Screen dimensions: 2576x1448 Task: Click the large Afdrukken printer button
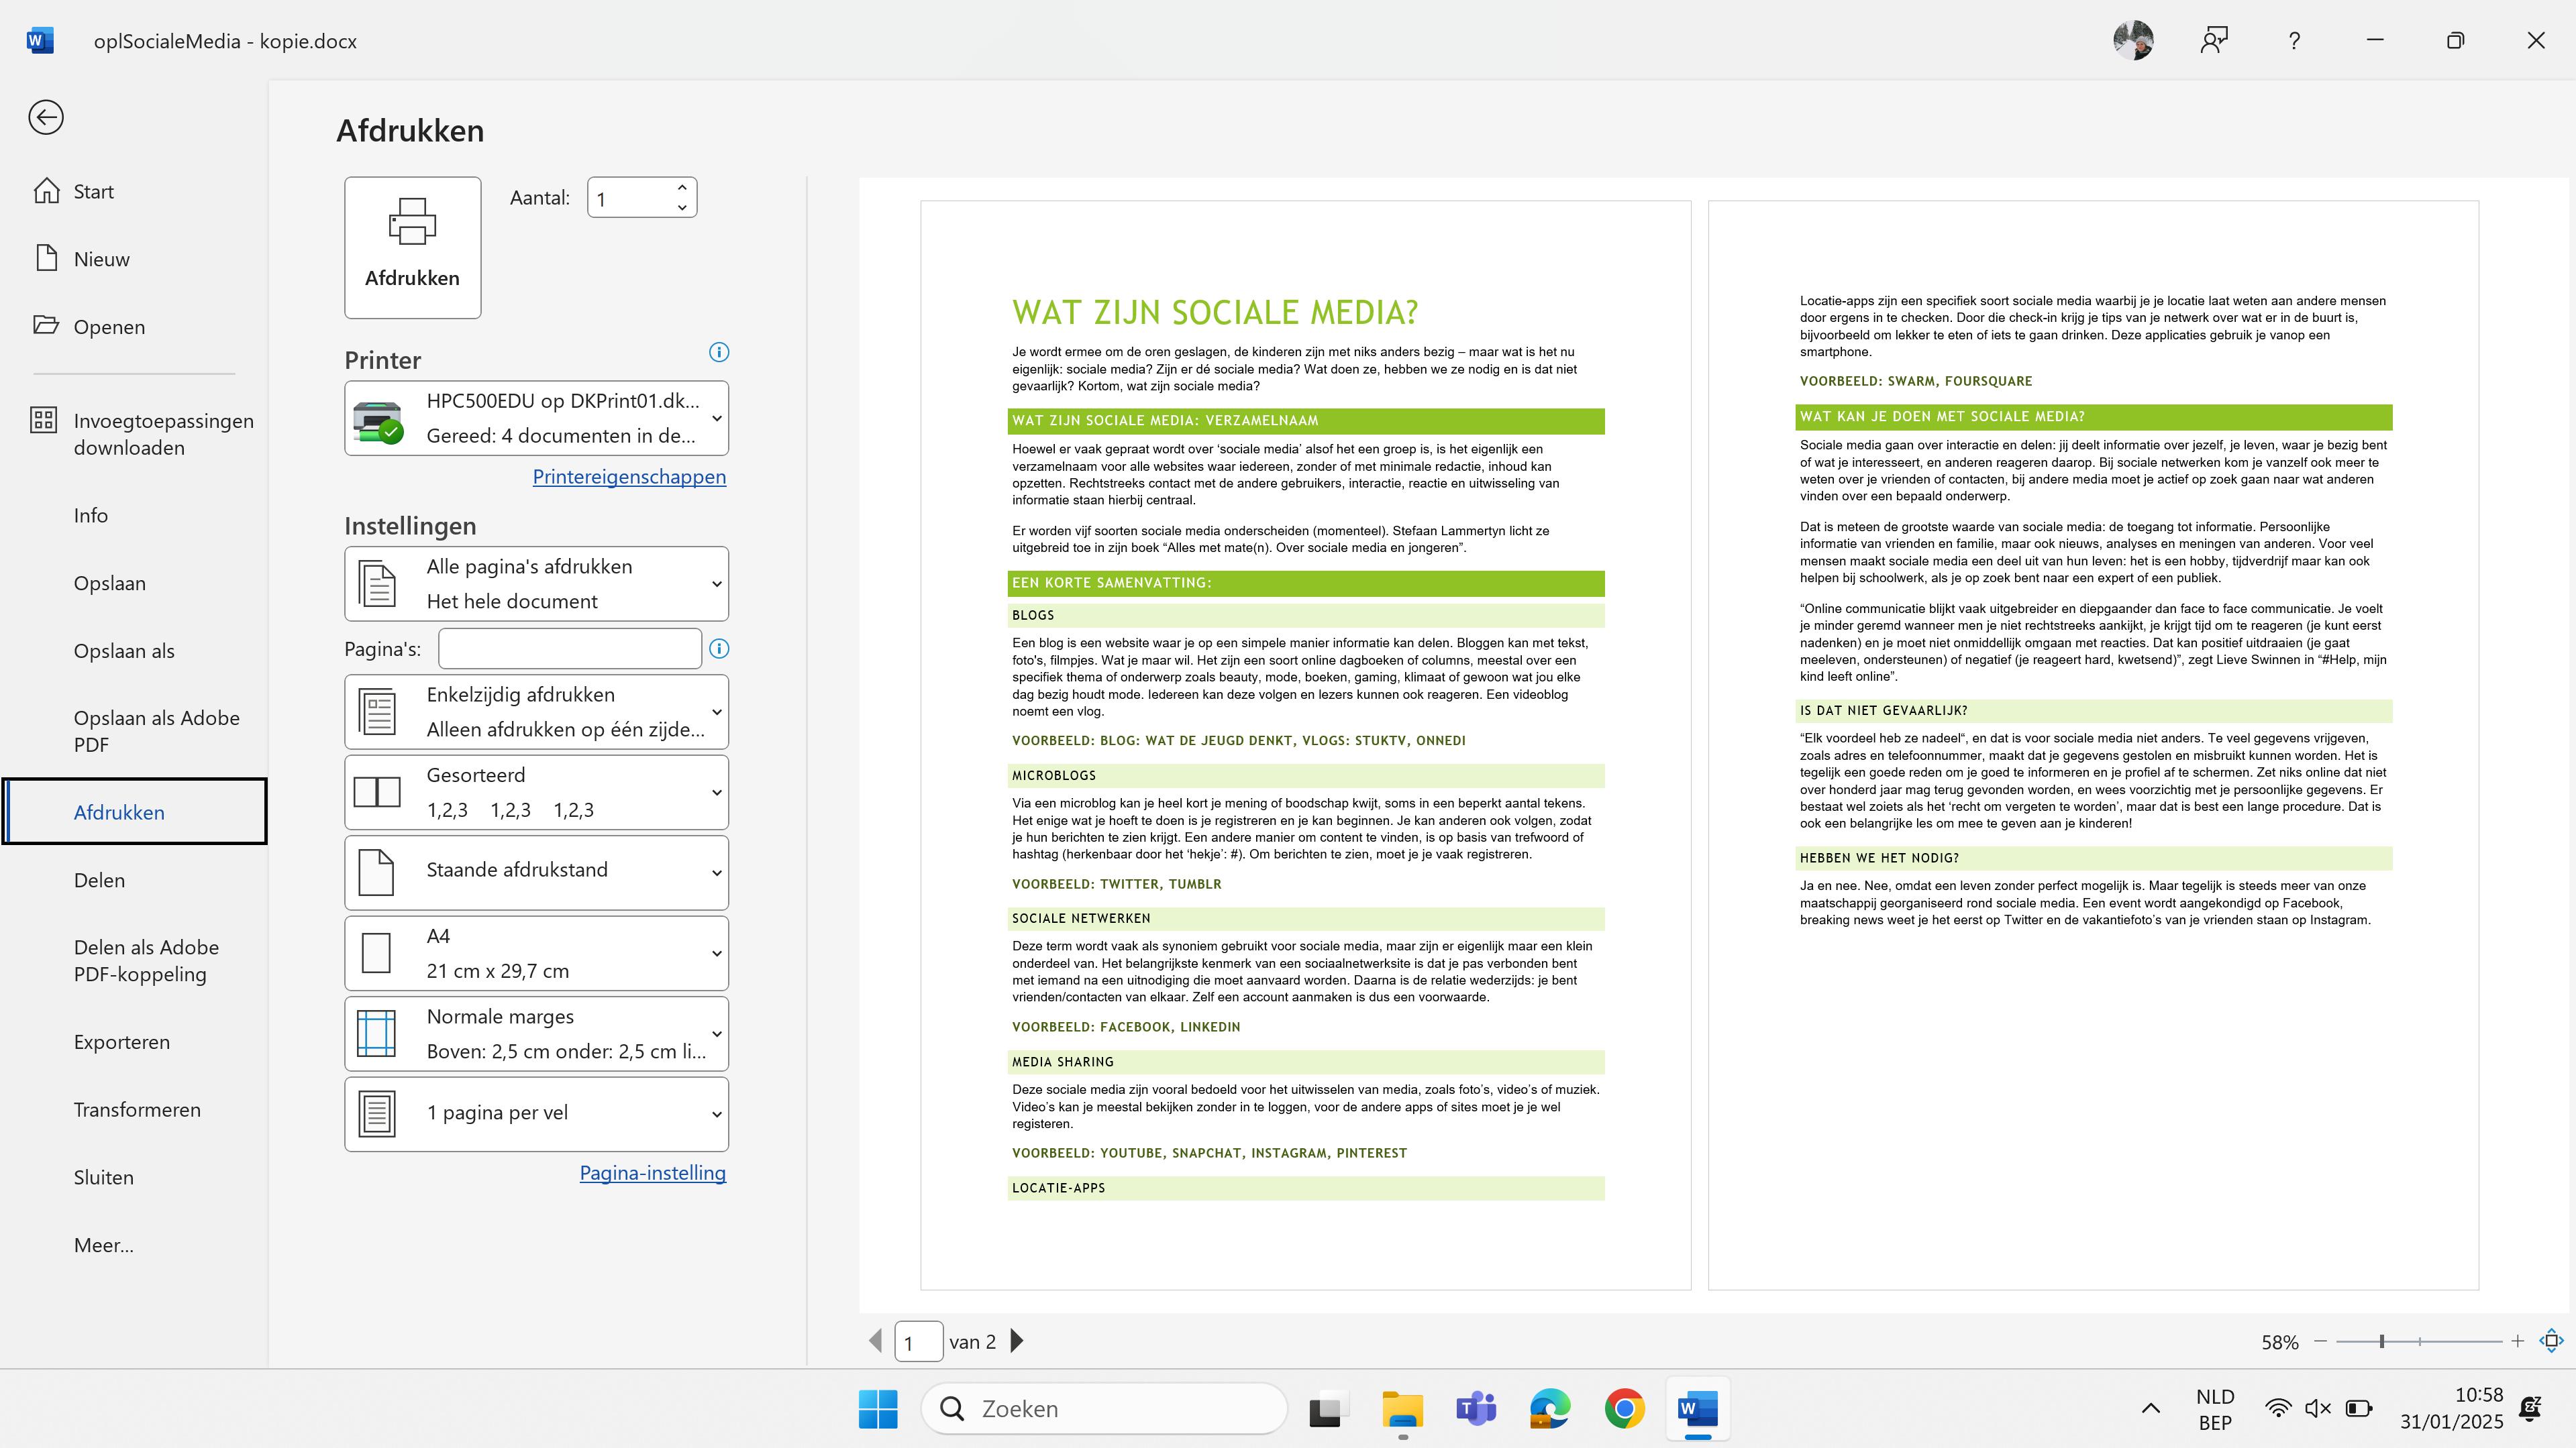click(412, 247)
